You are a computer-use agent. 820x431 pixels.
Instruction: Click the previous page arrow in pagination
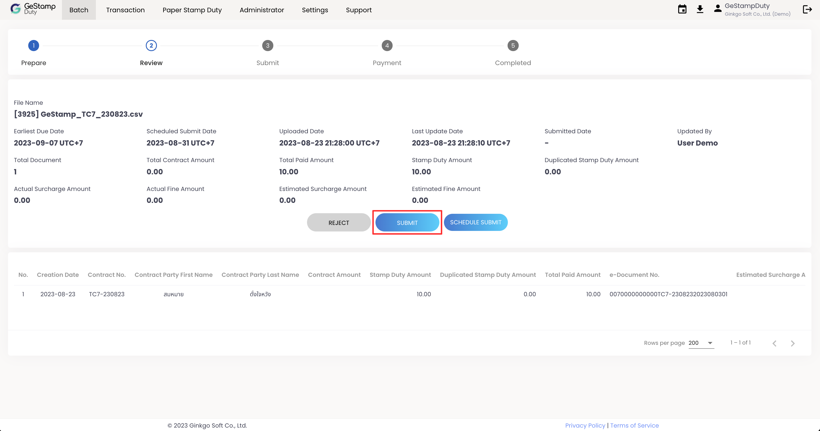[x=774, y=343]
